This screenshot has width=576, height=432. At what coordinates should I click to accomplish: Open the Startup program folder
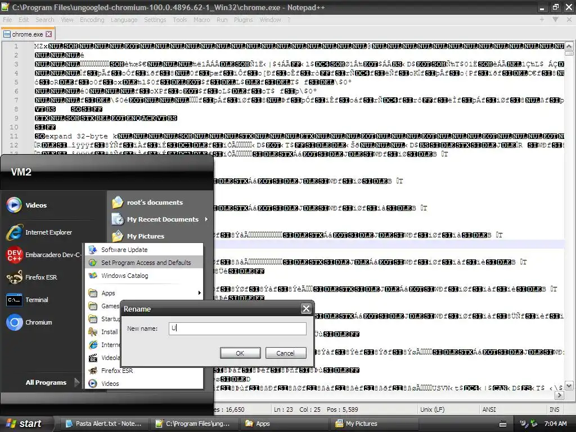point(104,318)
